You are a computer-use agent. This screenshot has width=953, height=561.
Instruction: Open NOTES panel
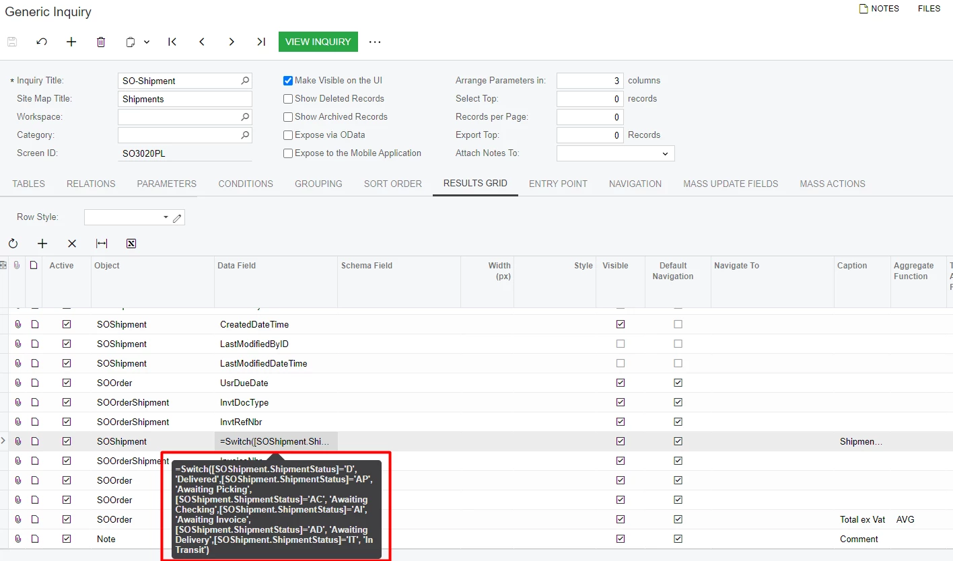pos(879,9)
